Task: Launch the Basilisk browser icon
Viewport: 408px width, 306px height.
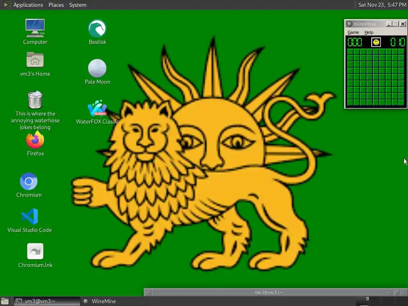Action: coord(97,28)
